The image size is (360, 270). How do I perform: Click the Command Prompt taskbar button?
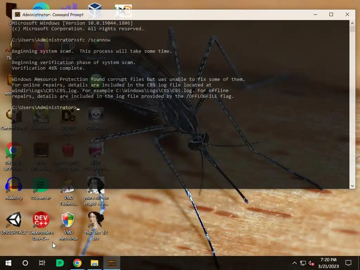click(111, 263)
